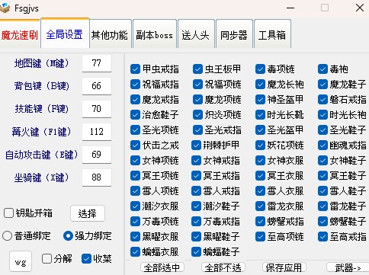369x275 pixels.
Task: Toggle the 雷龙衣服 checkbox
Action: pos(260,206)
